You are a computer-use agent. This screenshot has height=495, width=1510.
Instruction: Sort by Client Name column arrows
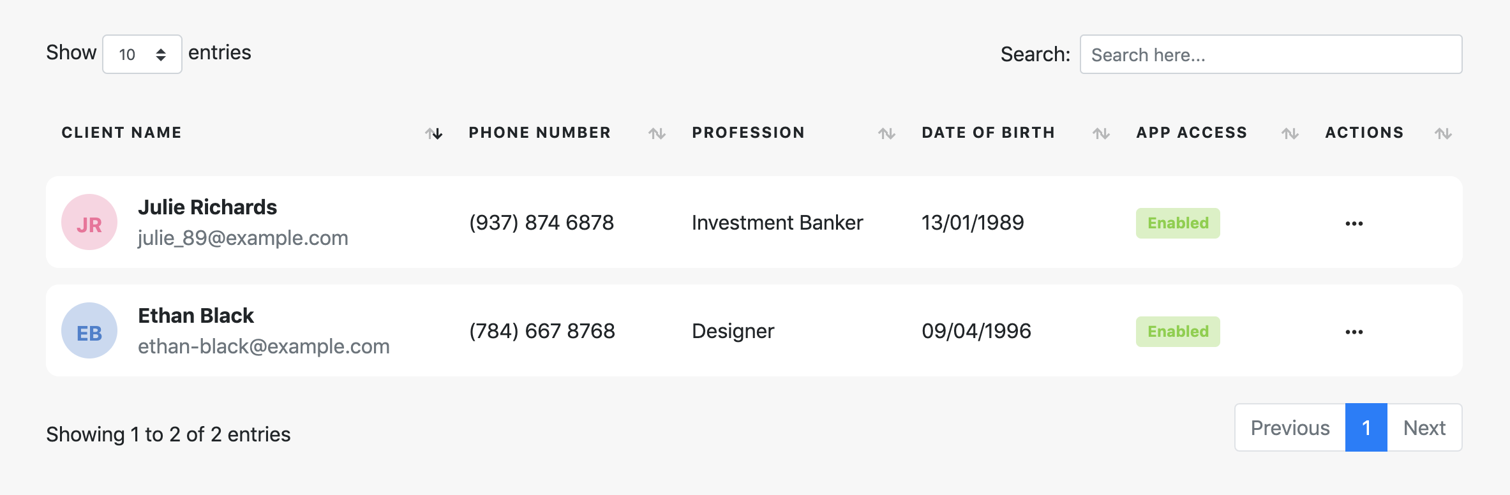tap(434, 133)
